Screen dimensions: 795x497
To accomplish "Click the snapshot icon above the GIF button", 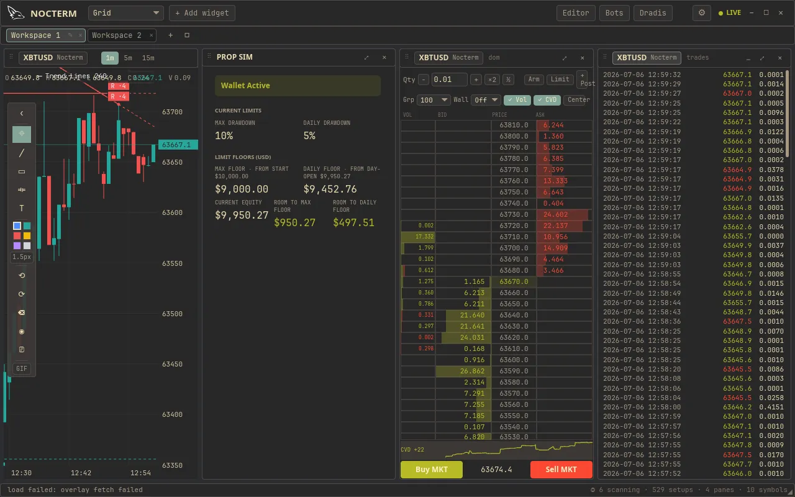I will click(x=22, y=350).
